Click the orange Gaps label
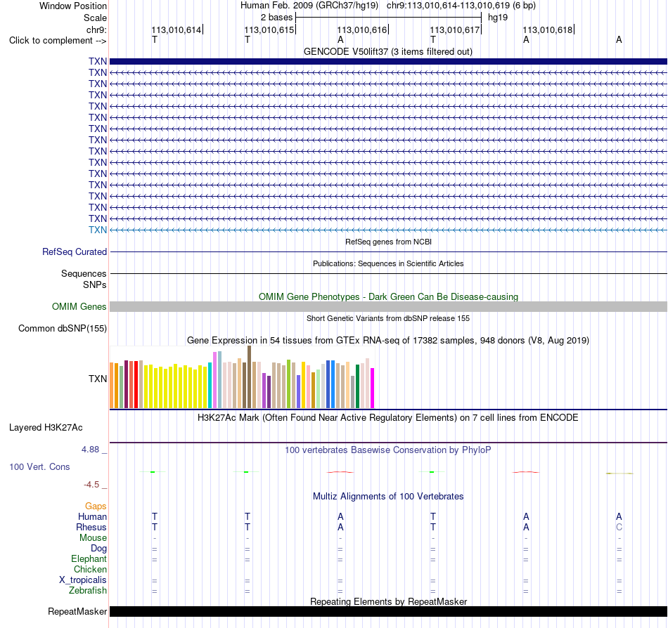Image resolution: width=668 pixels, height=628 pixels. [x=96, y=506]
